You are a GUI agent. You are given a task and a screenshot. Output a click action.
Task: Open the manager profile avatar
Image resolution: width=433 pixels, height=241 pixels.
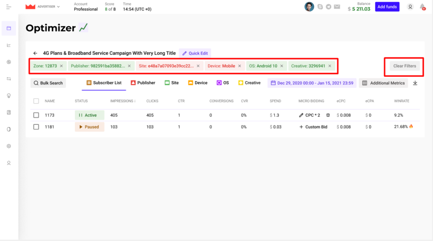pyautogui.click(x=309, y=7)
